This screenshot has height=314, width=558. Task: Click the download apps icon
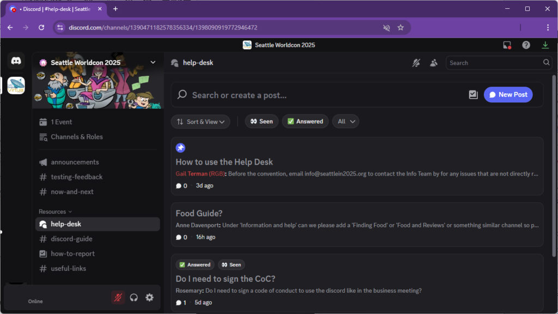click(545, 45)
